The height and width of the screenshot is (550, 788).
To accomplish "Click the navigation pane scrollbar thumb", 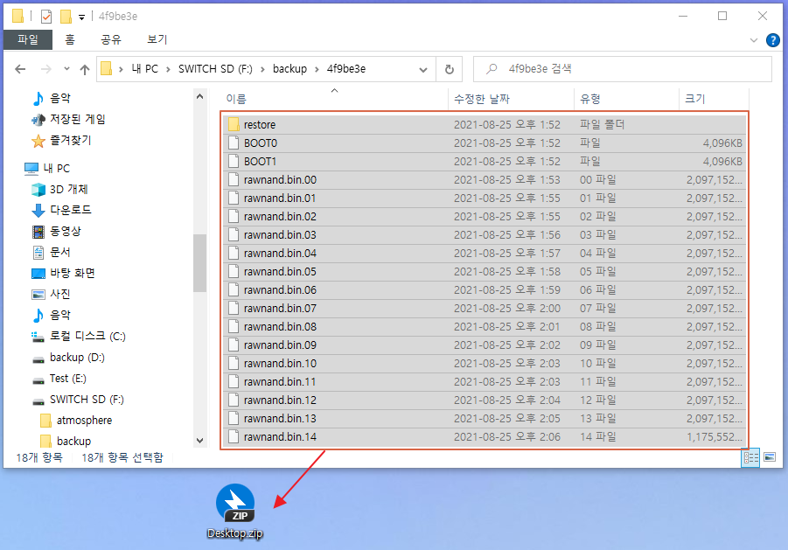I will click(x=200, y=262).
